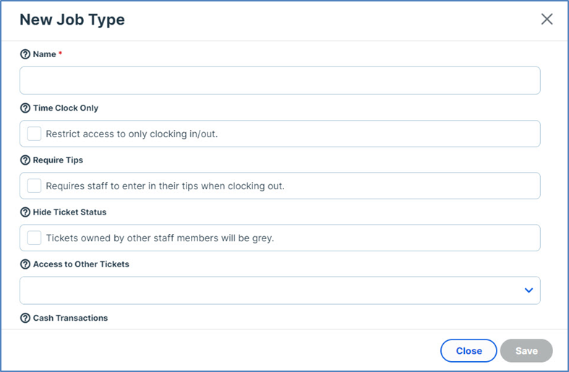Image resolution: width=569 pixels, height=372 pixels.
Task: Tick the Require Tips checkbox
Action: click(x=34, y=186)
